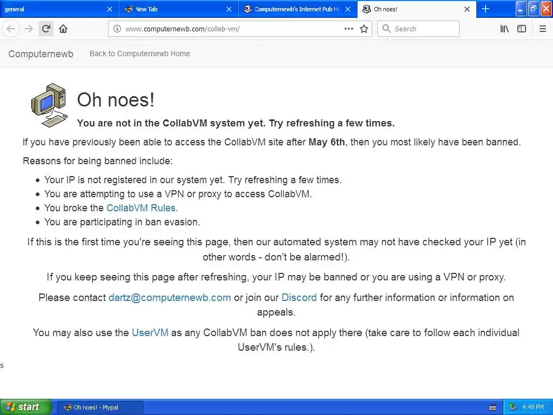The height and width of the screenshot is (415, 553).
Task: Reload the current page
Action: [x=46, y=29]
